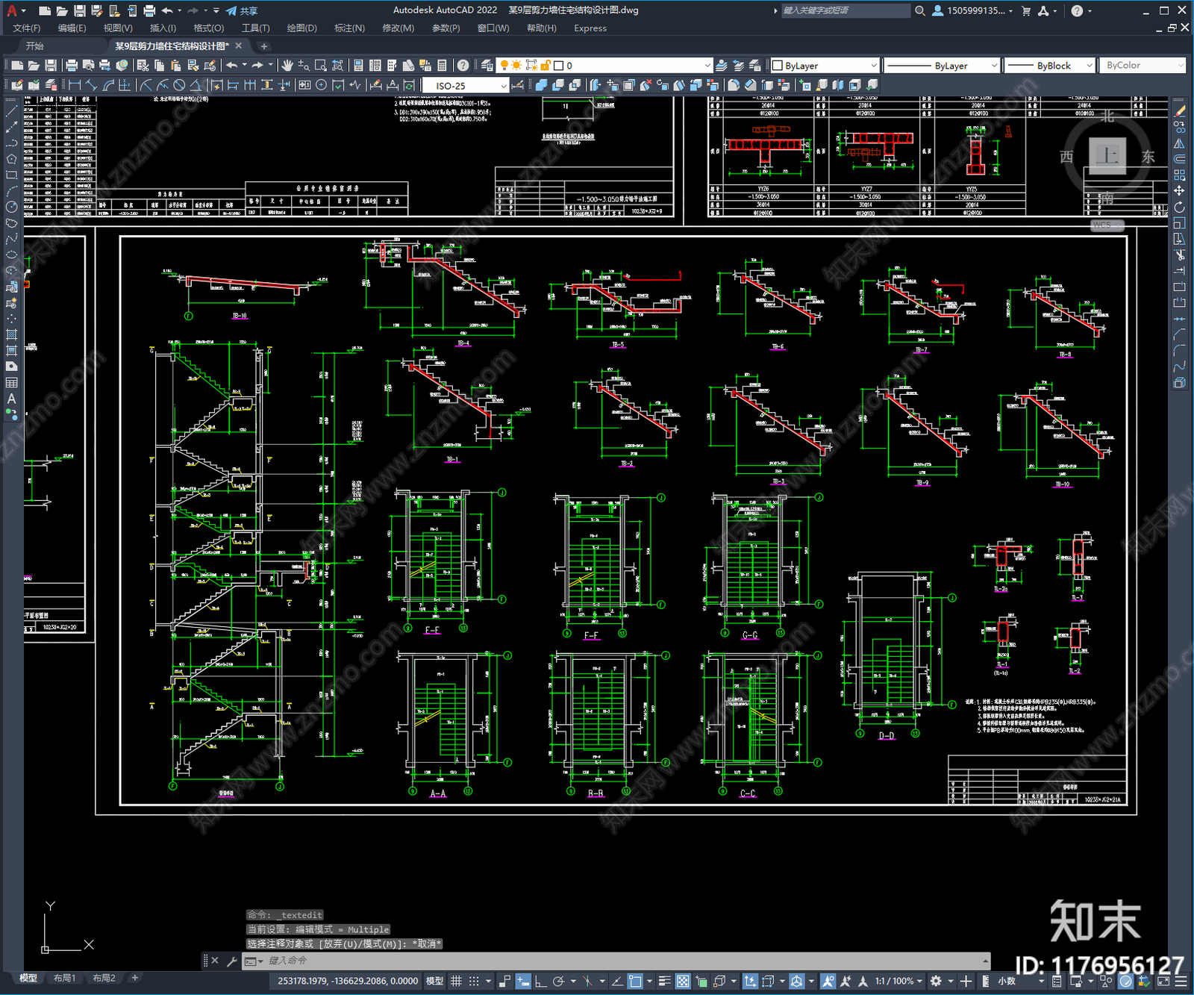Click the Customize wrench icon by command line
1194x995 pixels.
point(231,961)
